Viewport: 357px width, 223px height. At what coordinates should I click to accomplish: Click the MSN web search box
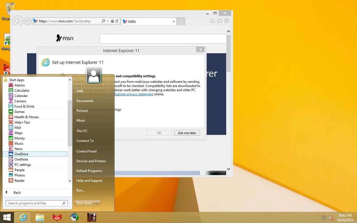163,39
